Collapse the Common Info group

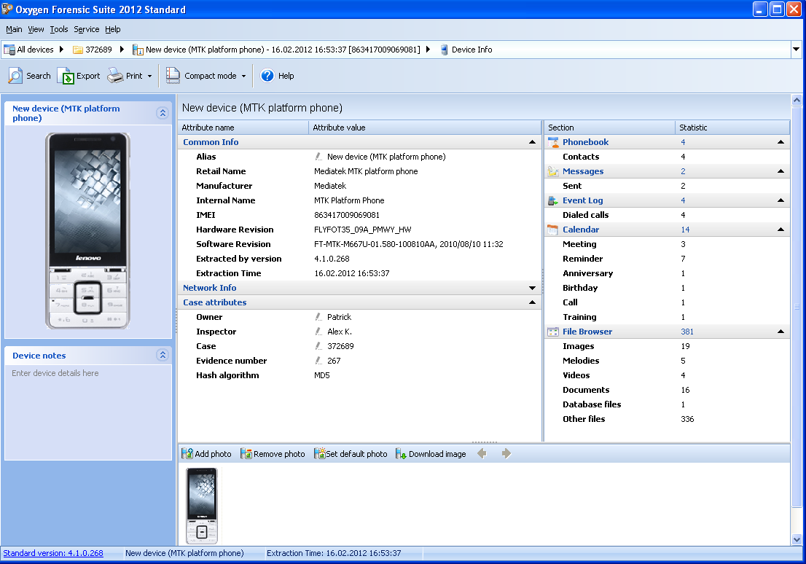pyautogui.click(x=533, y=142)
